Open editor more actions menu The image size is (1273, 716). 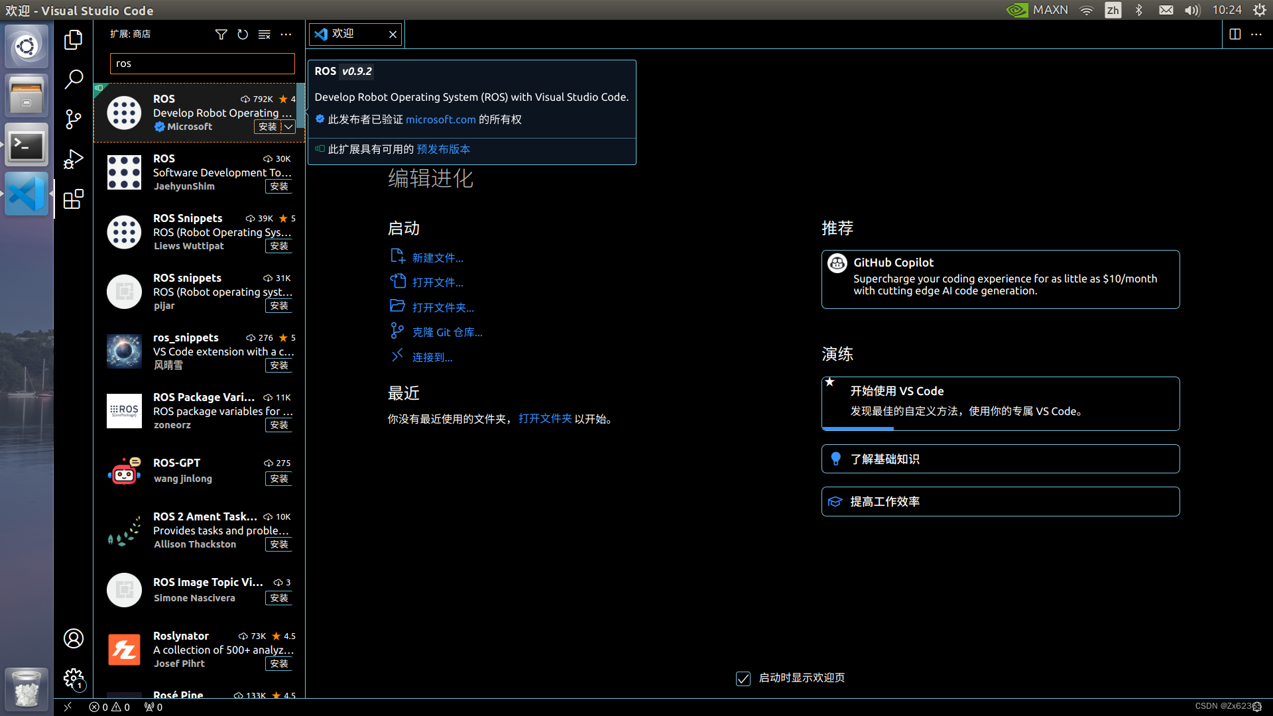pos(1256,34)
